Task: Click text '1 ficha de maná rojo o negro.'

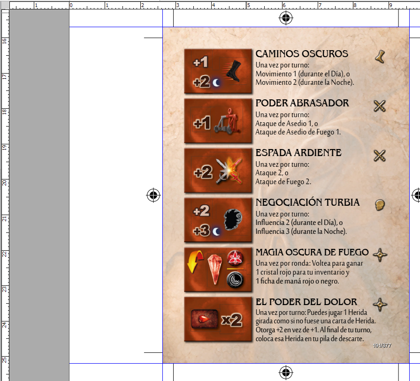Action: tap(298, 281)
